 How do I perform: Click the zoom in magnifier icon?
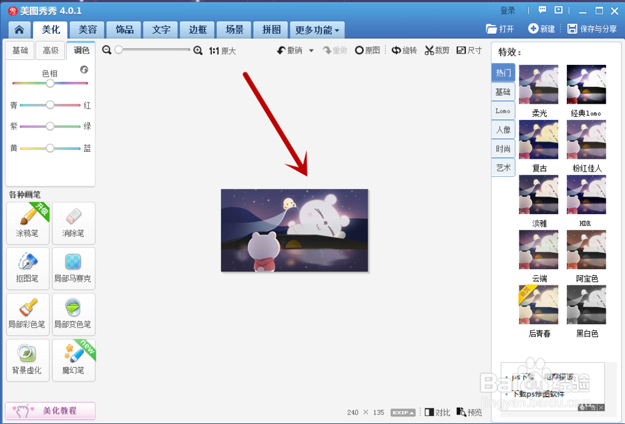click(x=197, y=50)
